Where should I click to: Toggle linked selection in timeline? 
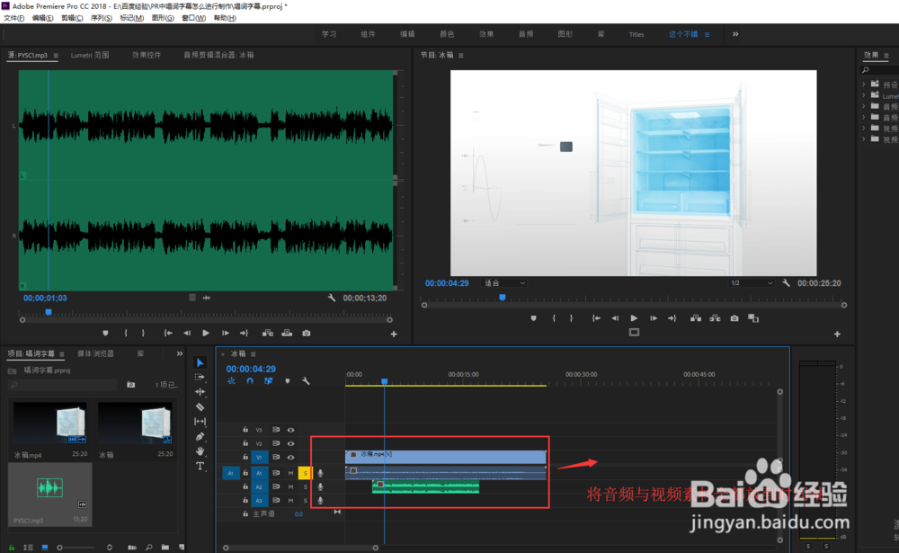pyautogui.click(x=268, y=381)
